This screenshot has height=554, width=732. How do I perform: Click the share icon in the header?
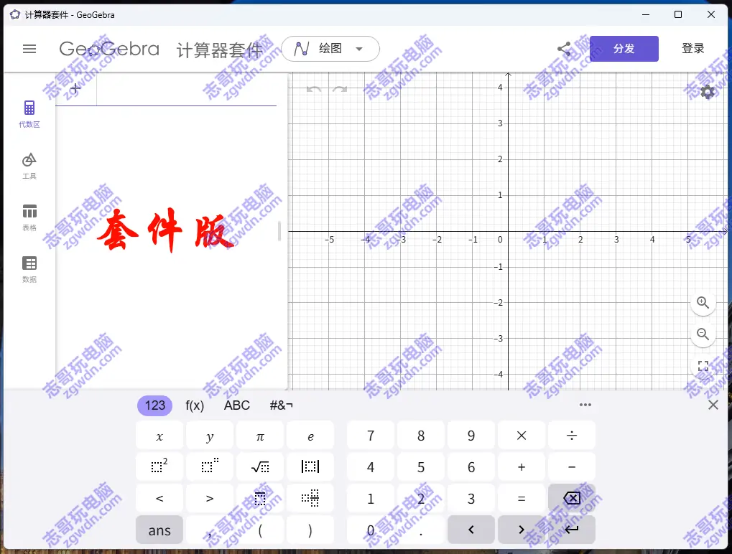(565, 48)
